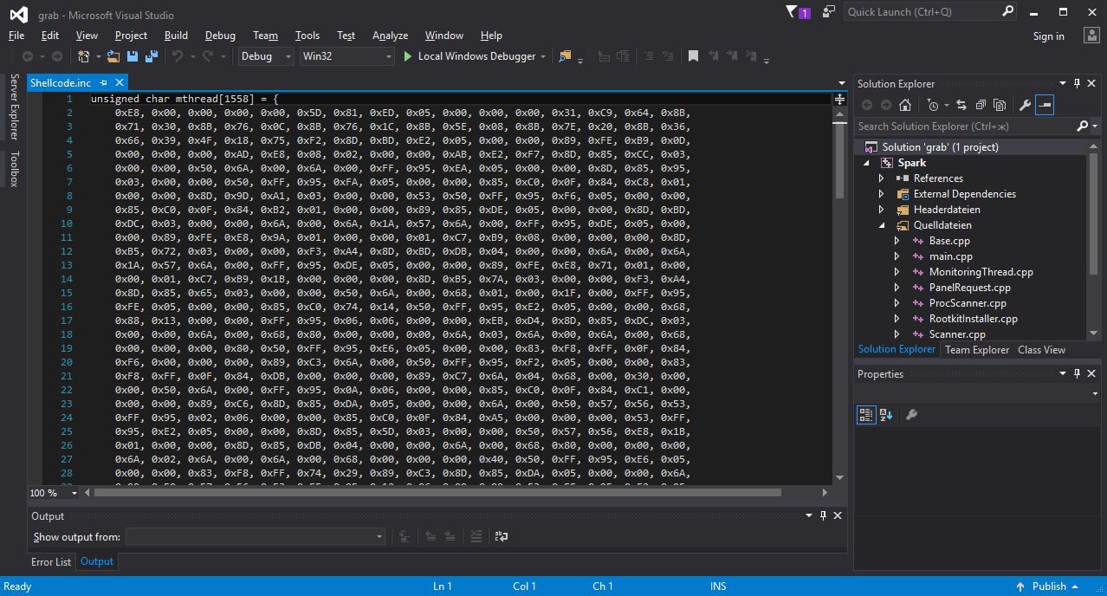Open the Win32 platform dropdown

(x=346, y=56)
